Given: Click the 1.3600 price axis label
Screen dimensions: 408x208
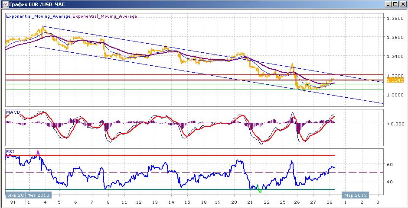Looking at the screenshot, I should pyautogui.click(x=395, y=37).
